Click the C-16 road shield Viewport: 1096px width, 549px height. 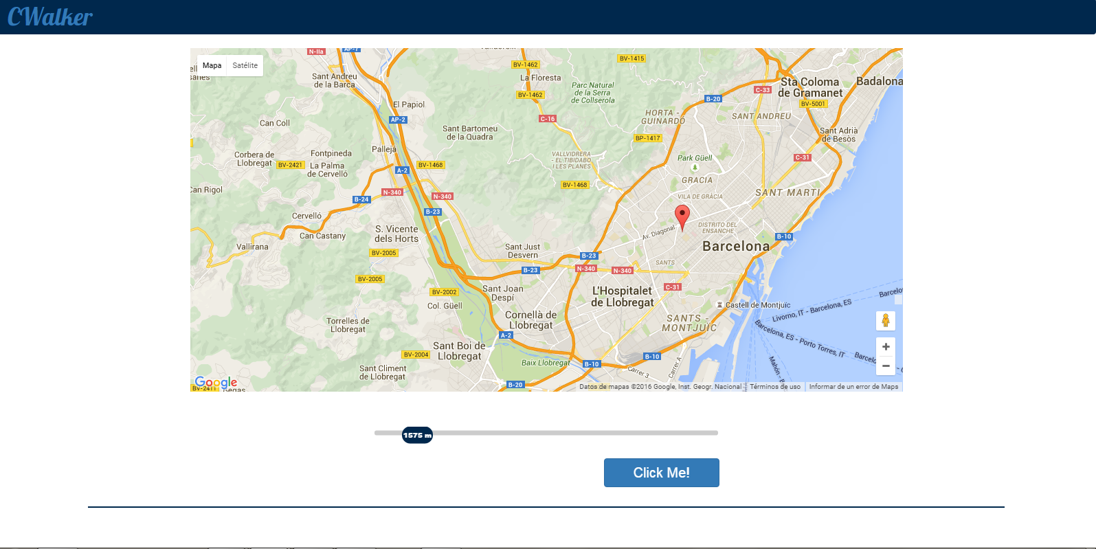click(548, 119)
